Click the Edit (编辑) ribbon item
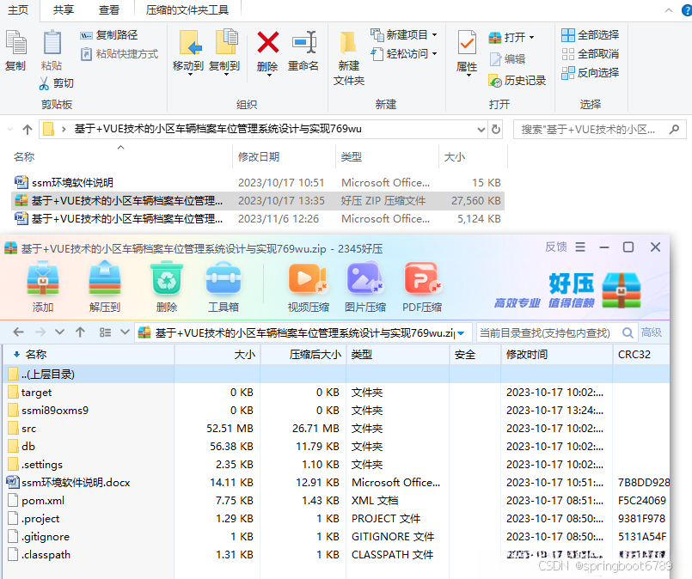The height and width of the screenshot is (579, 692). click(x=507, y=59)
